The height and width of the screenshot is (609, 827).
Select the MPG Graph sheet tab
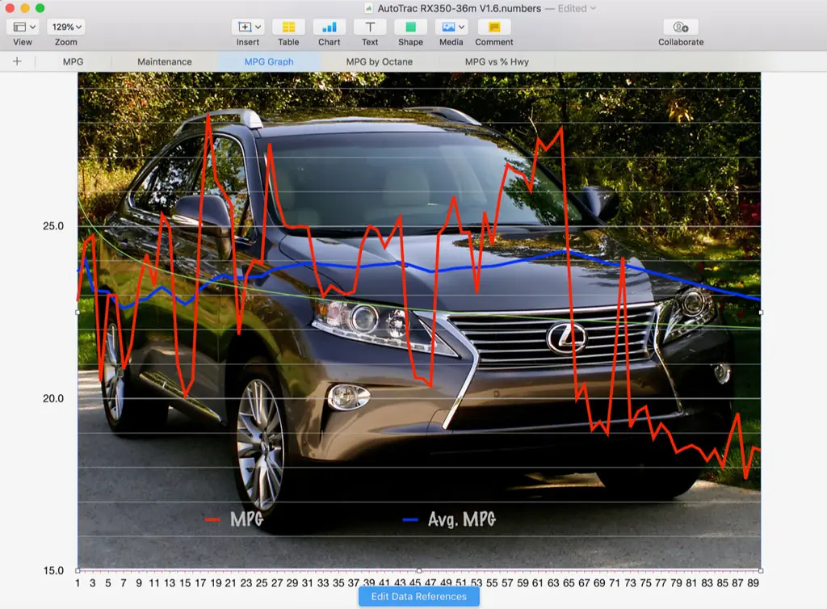click(269, 61)
